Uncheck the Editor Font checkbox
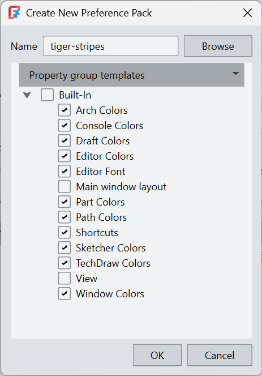The height and width of the screenshot is (376, 262). 65,172
